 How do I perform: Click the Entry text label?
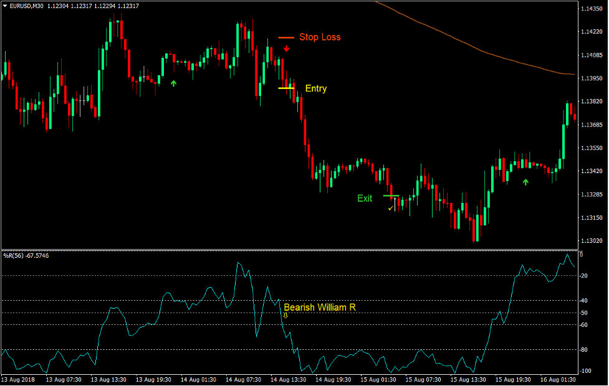point(315,88)
